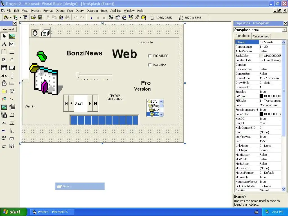Select the FileListBox tool
This screenshot has height=216, width=288.
12,91
